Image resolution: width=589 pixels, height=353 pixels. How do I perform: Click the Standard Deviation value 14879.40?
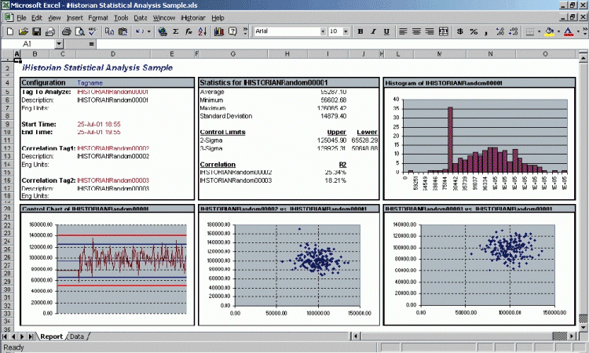(334, 116)
